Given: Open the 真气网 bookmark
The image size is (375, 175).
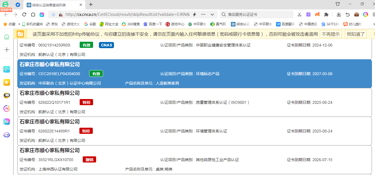Looking at the screenshot, I should click(x=219, y=24).
